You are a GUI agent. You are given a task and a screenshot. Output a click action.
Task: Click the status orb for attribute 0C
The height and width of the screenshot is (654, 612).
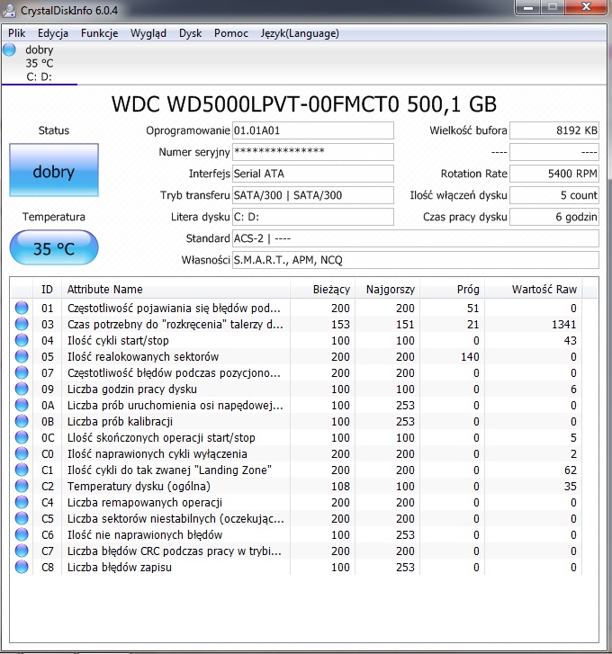(x=22, y=437)
